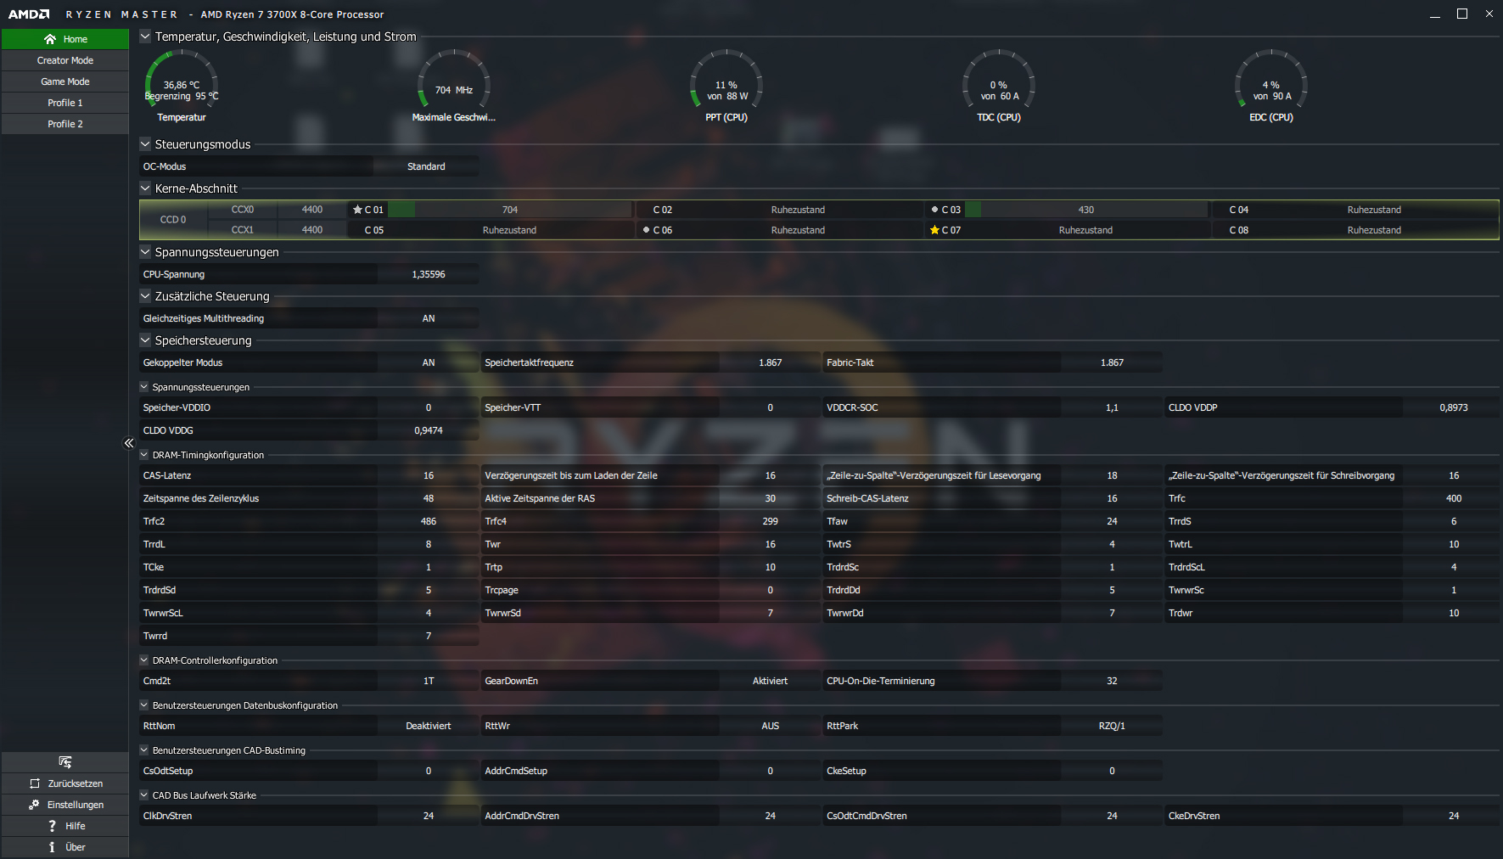Click RttWr AUS value
The height and width of the screenshot is (859, 1503).
click(770, 726)
